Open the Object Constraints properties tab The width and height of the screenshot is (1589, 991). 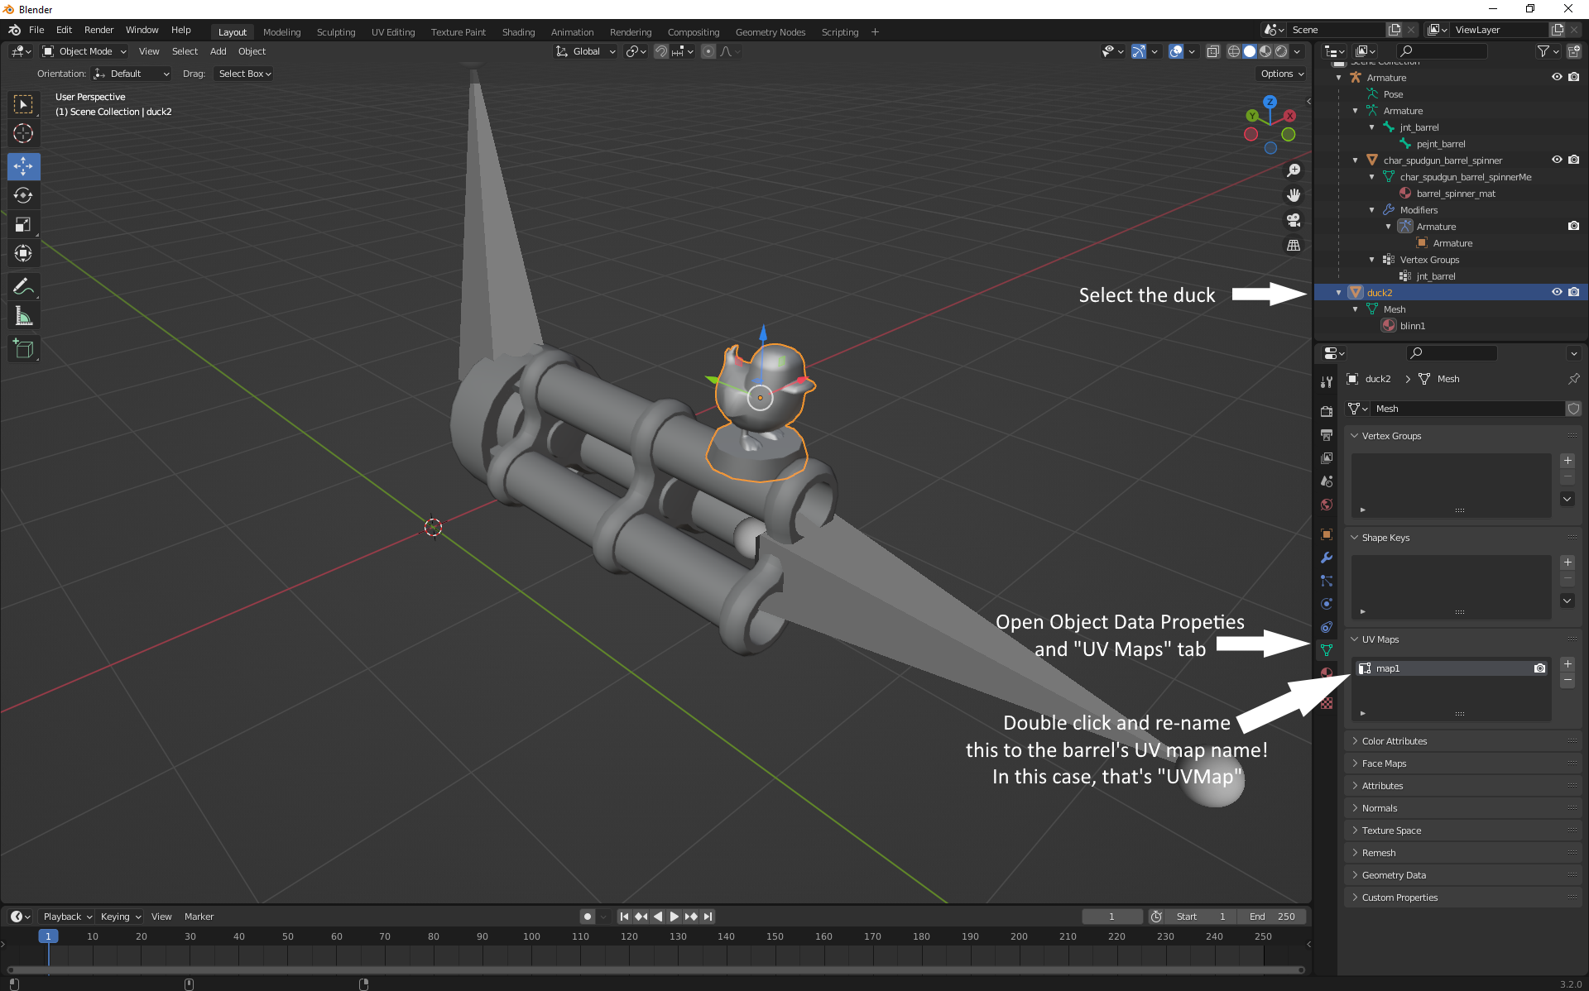coord(1327,627)
